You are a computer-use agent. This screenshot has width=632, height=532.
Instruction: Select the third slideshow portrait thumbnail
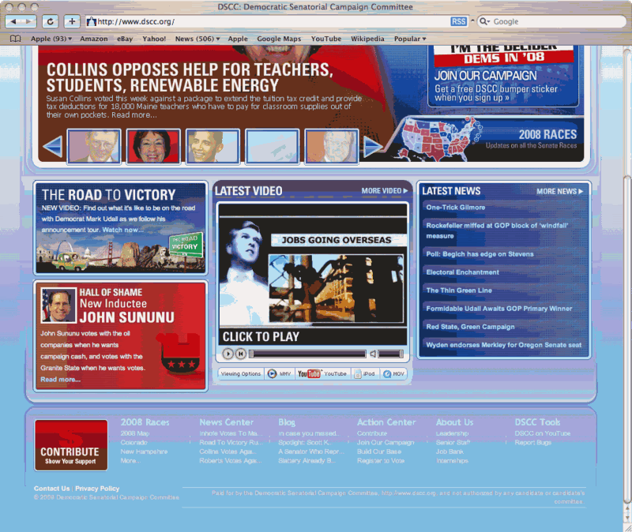pos(213,146)
